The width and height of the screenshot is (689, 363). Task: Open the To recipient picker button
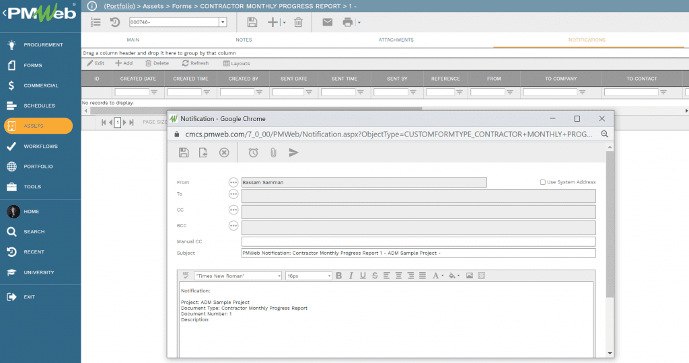point(233,194)
